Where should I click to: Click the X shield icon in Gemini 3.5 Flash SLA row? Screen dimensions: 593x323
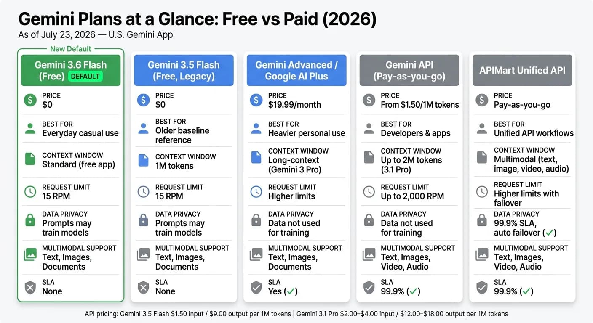coord(143,287)
